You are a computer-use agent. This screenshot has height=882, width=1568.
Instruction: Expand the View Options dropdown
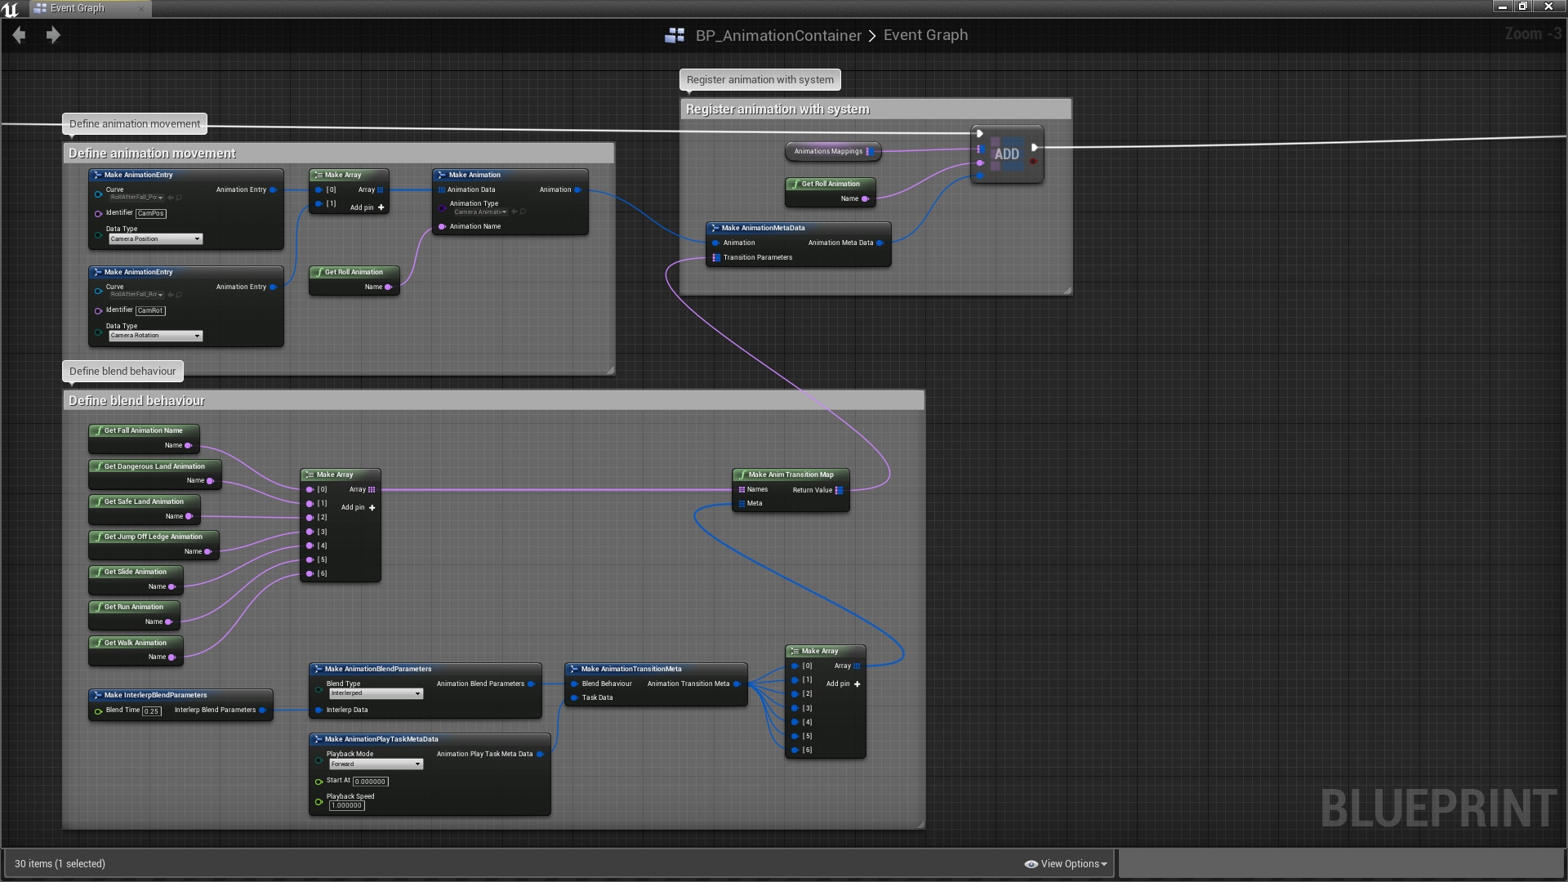1066,863
